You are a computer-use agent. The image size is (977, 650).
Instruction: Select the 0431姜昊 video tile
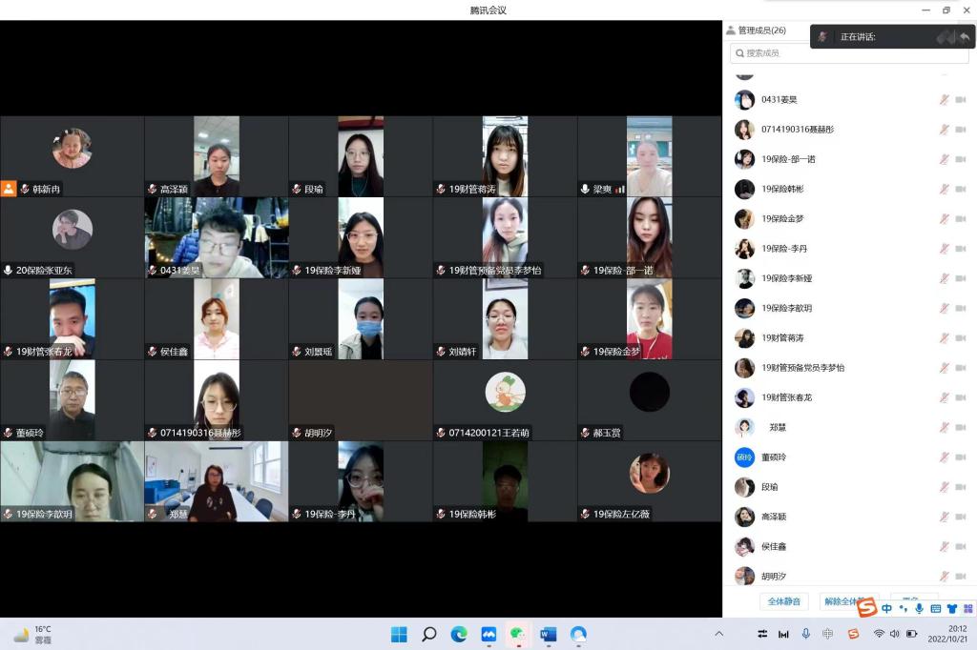click(x=217, y=237)
